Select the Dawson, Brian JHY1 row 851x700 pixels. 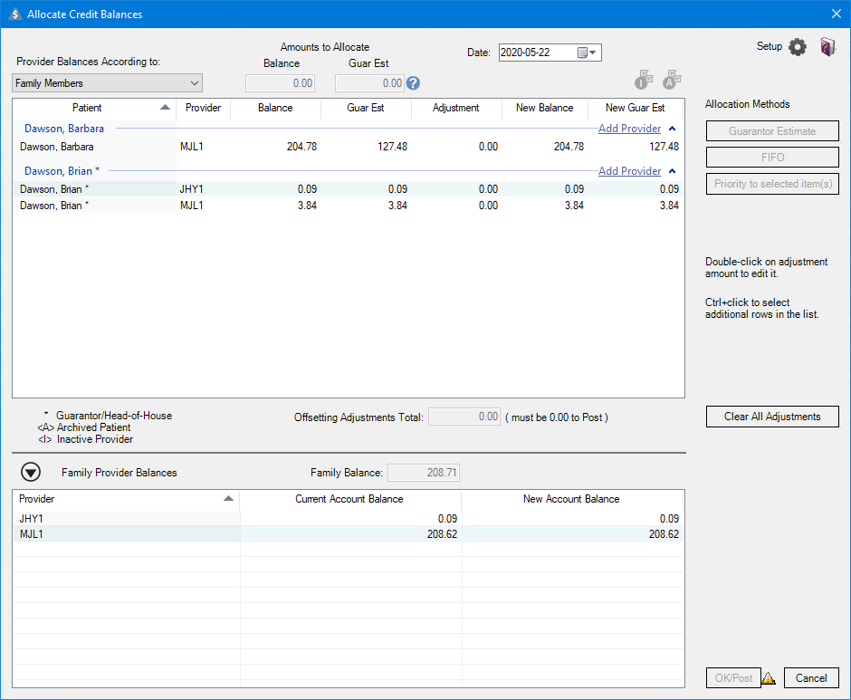coord(348,189)
